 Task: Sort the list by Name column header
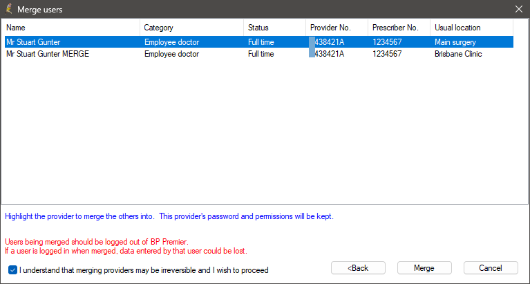[70, 28]
